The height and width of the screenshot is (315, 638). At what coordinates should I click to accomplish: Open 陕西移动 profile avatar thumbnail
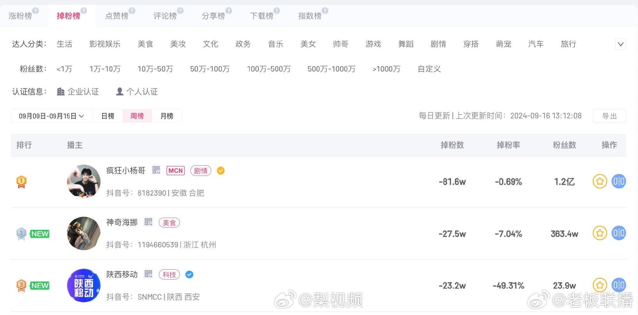click(x=84, y=285)
